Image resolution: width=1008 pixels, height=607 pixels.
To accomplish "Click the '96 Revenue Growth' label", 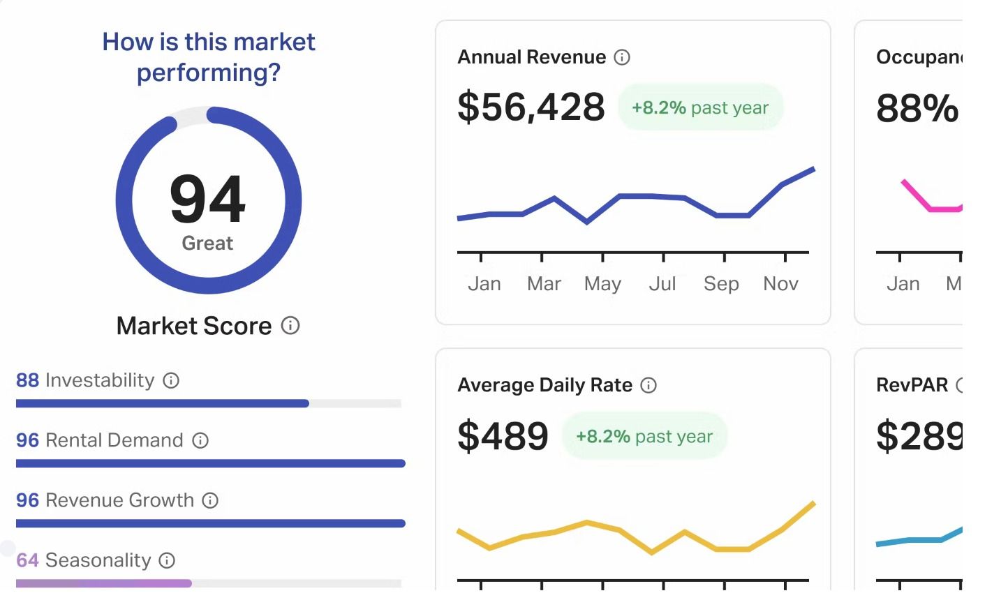I will pyautogui.click(x=105, y=500).
